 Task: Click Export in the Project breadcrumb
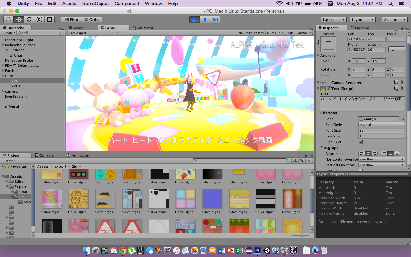click(60, 166)
